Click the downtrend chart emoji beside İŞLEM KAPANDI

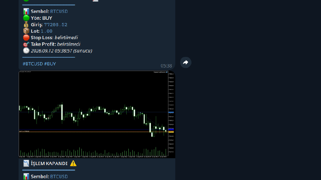[26, 163]
